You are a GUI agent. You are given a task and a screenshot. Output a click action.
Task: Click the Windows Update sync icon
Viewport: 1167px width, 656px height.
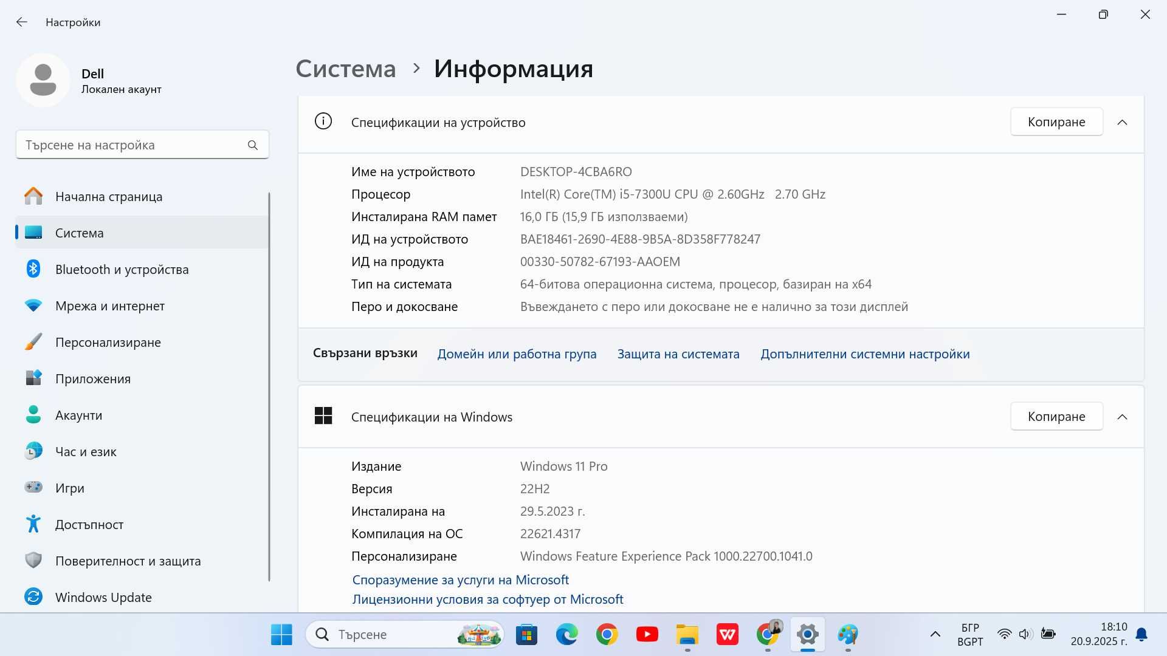pos(33,597)
